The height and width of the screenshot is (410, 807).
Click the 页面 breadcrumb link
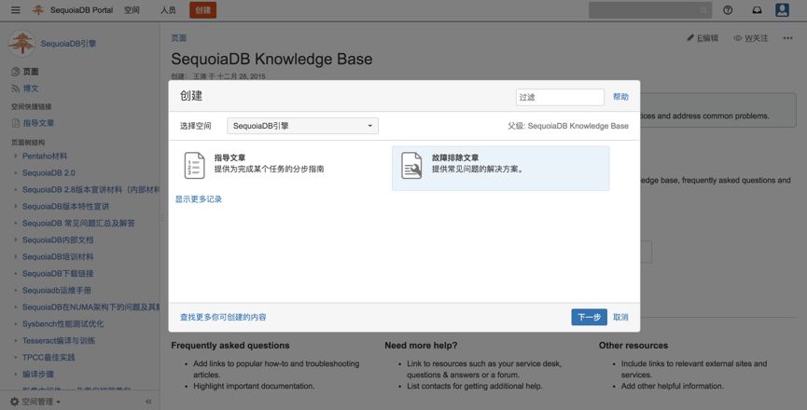178,38
